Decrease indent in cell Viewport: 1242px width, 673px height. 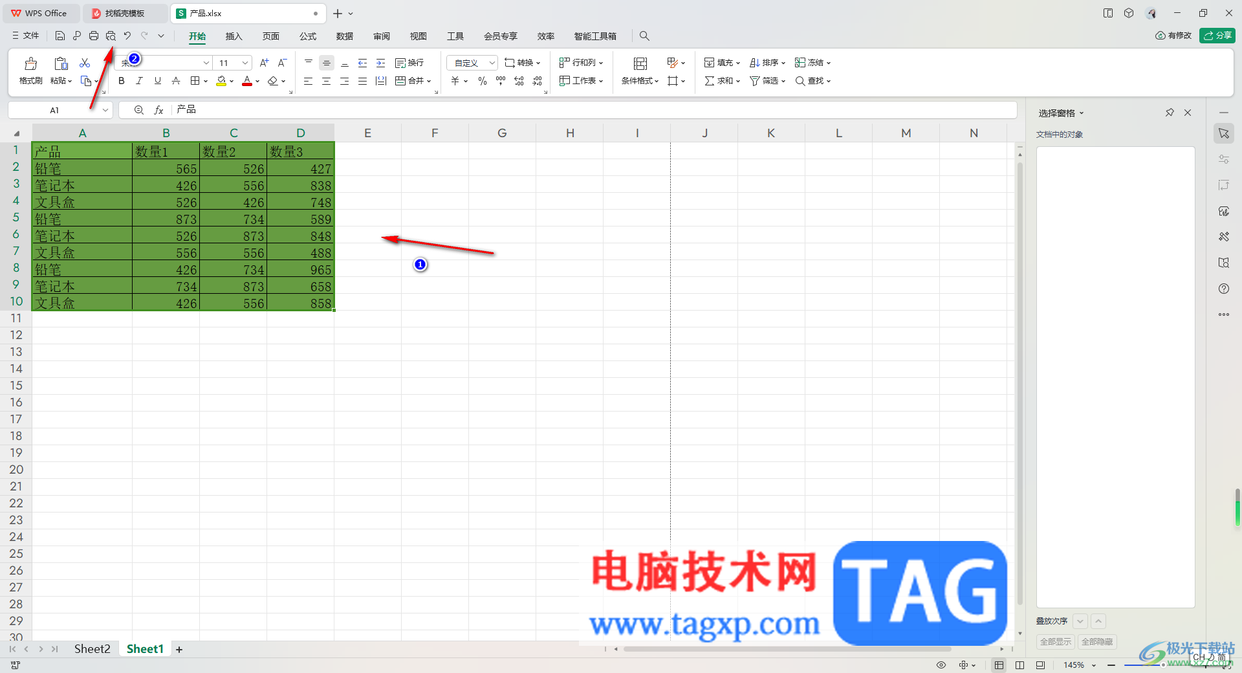[x=363, y=63]
